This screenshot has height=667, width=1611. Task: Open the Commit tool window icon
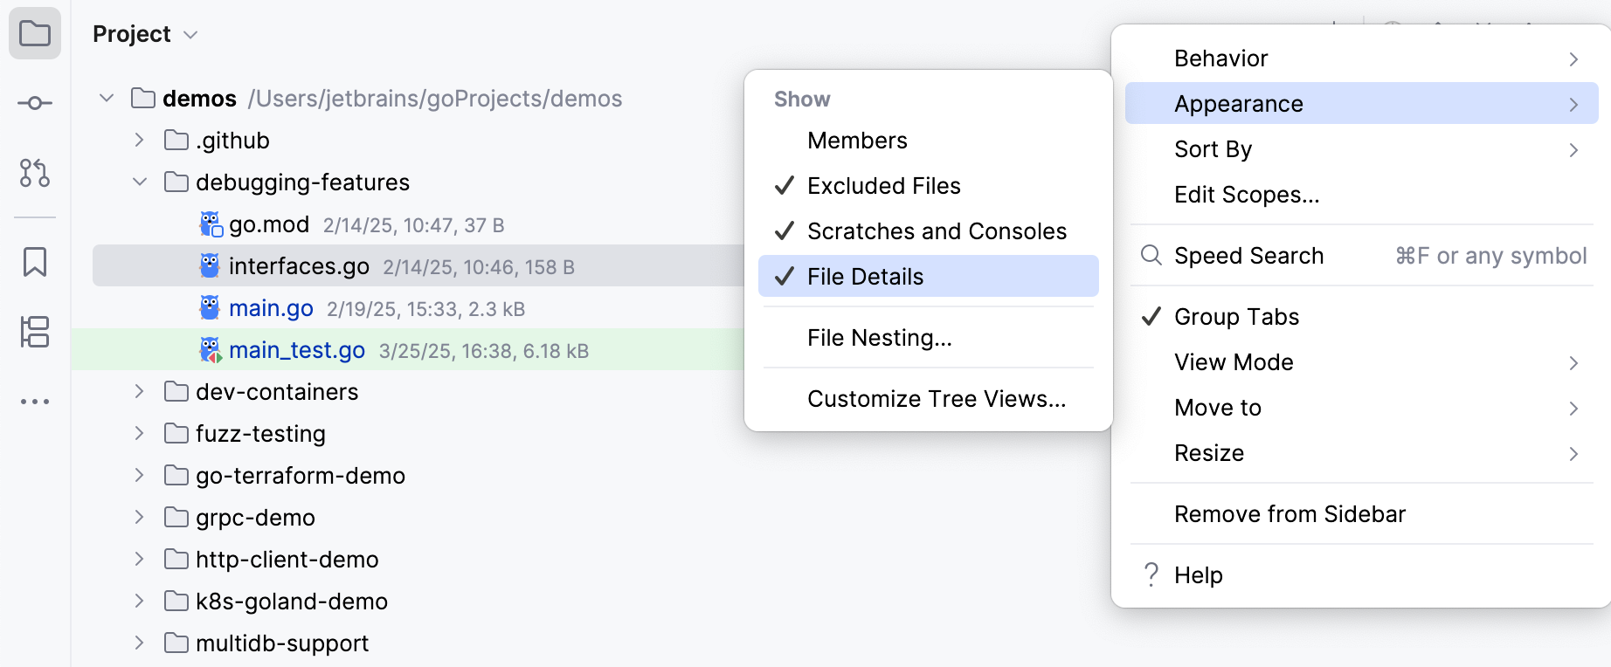[x=35, y=103]
